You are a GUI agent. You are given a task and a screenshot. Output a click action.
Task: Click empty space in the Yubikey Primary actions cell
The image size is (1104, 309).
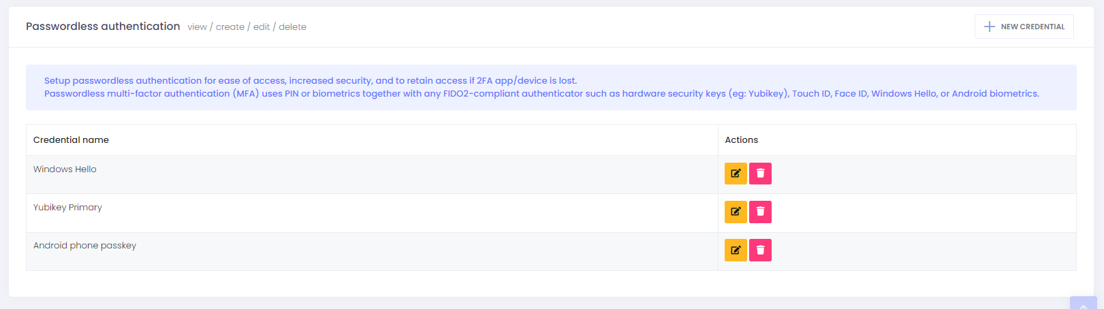pos(919,212)
